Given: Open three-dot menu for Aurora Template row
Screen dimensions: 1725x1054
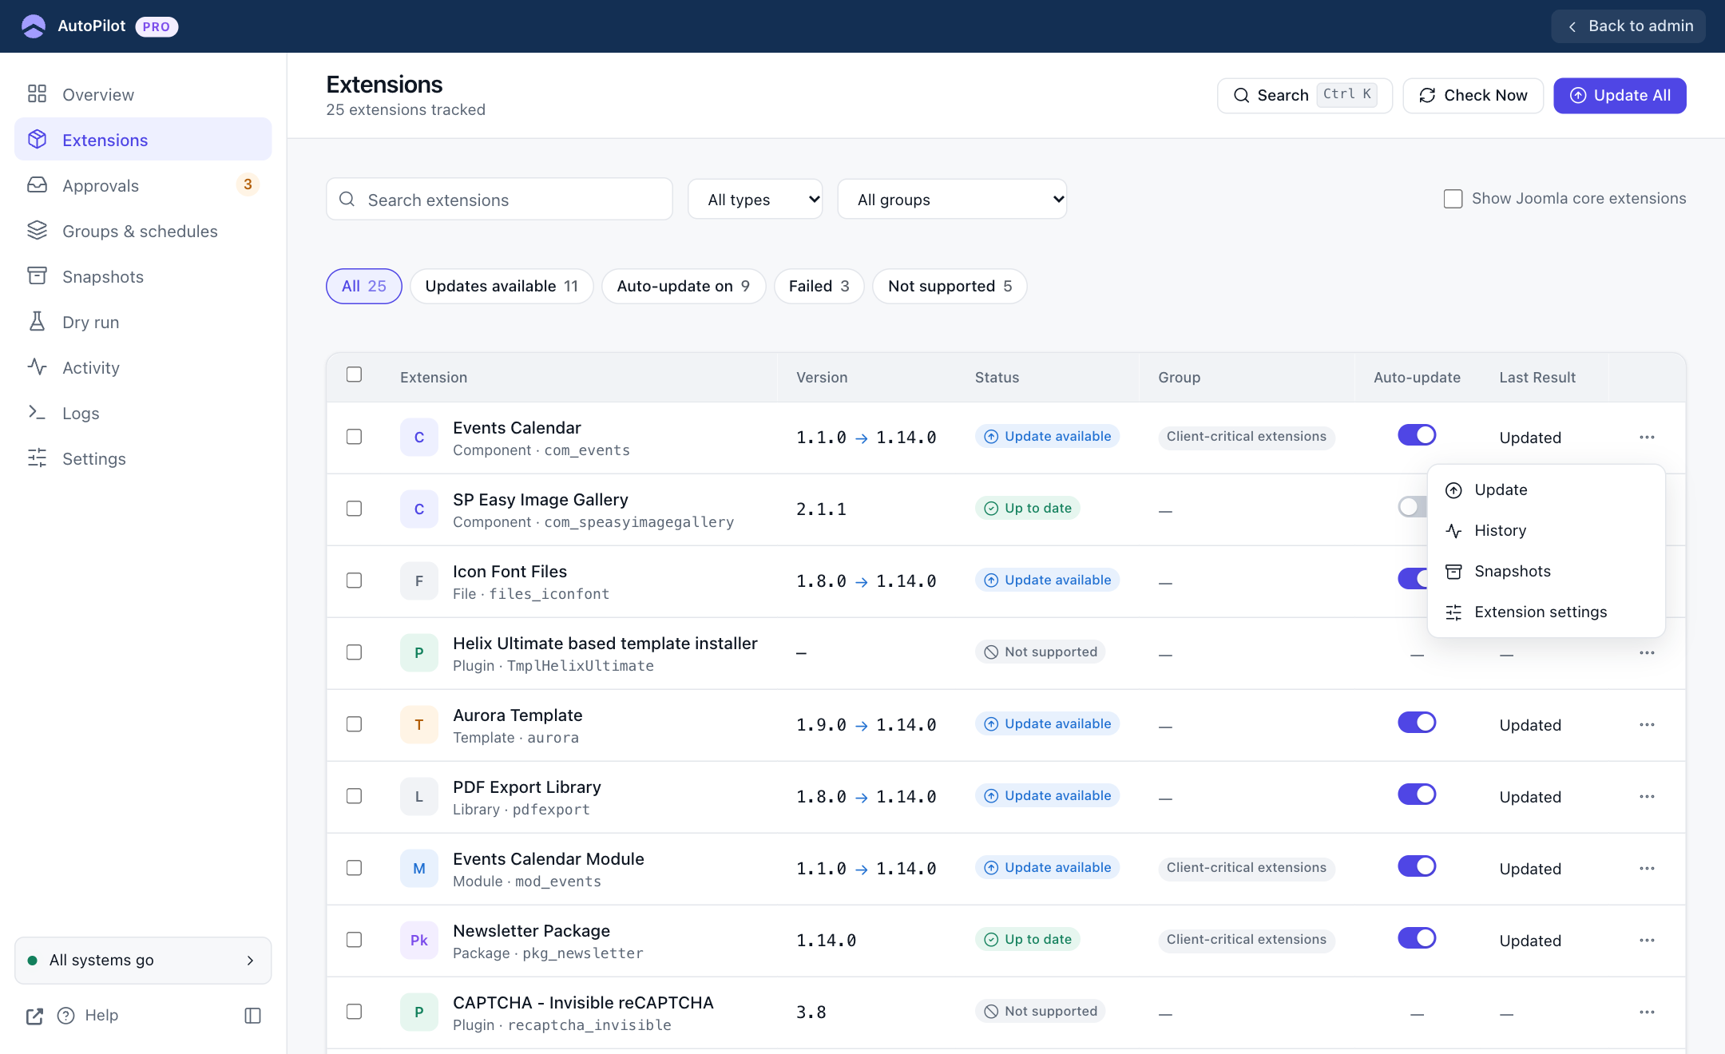Looking at the screenshot, I should click(x=1647, y=725).
